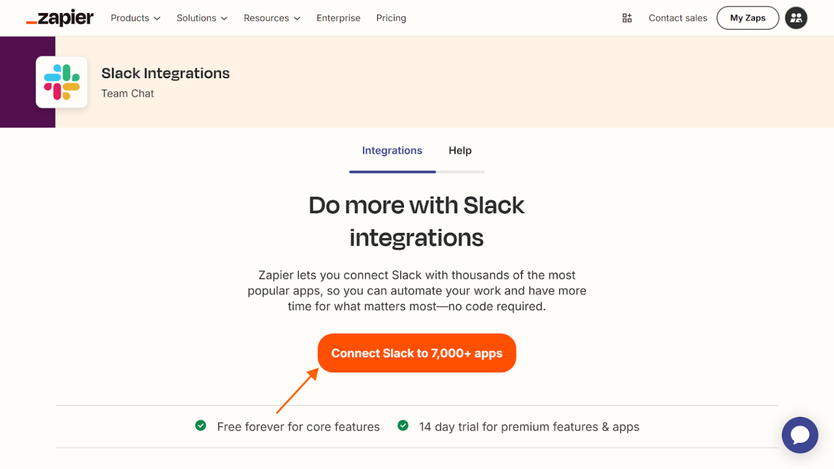Click the Contact sales link
This screenshot has width=834, height=469.
click(x=678, y=17)
